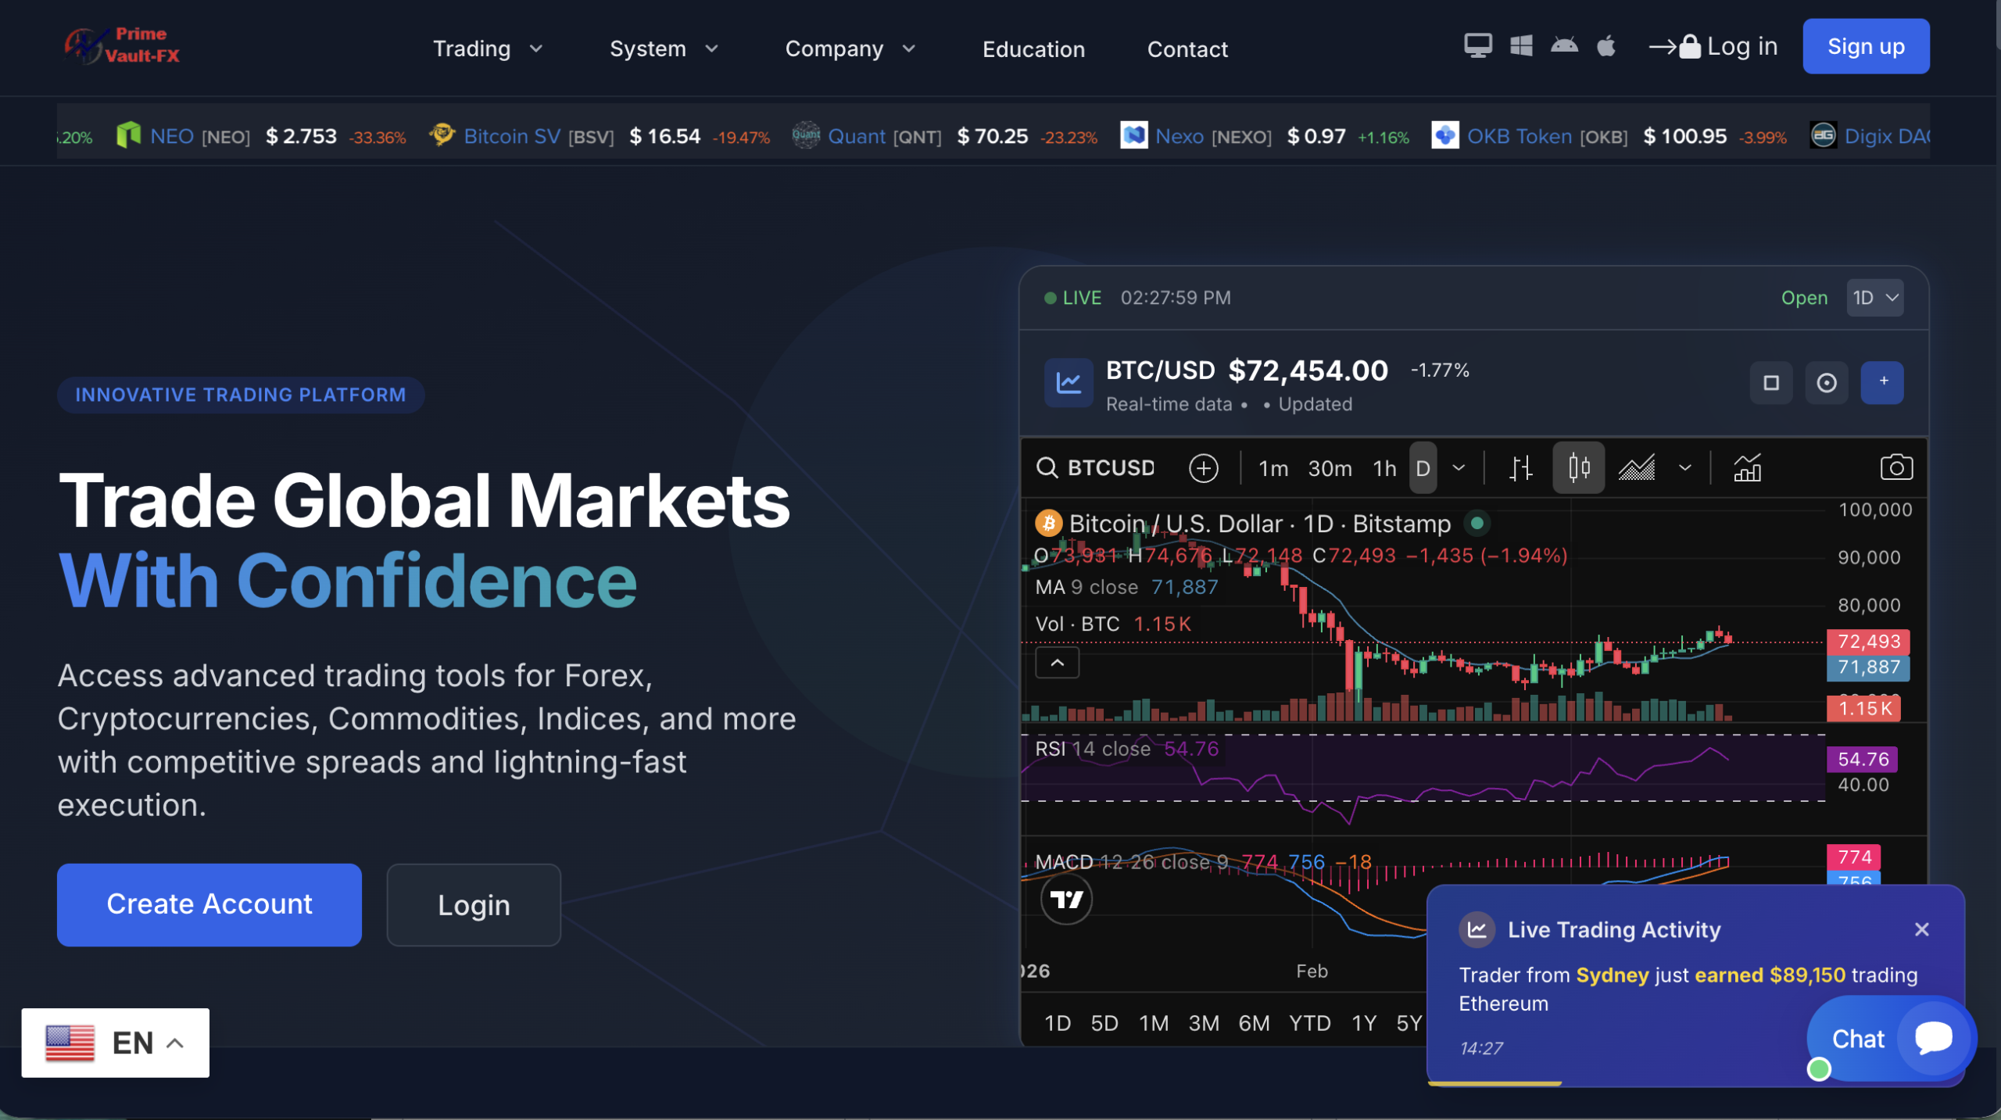Screen dimensions: 2001x1120
Task: Click the bar chart style icon
Action: coord(1521,467)
